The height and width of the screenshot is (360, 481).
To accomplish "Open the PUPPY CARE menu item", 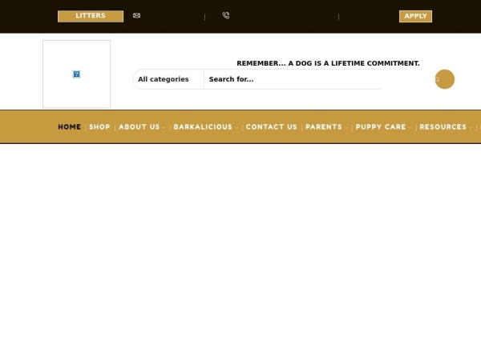I will click(381, 127).
